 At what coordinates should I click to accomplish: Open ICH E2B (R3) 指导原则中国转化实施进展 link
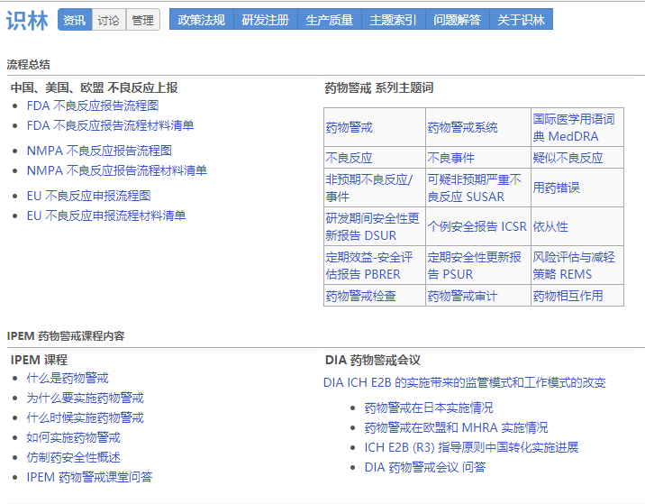(471, 447)
